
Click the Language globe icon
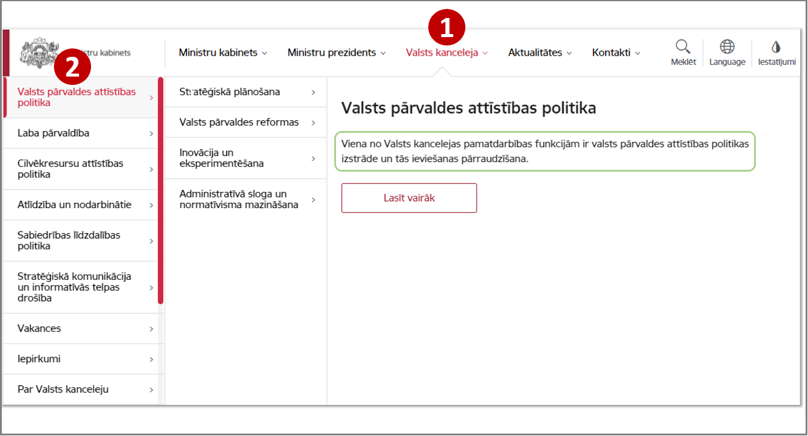pos(727,47)
